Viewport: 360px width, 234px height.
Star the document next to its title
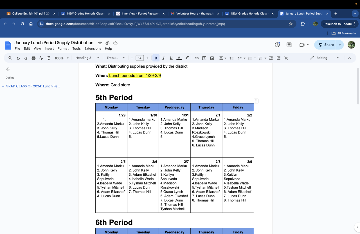click(x=100, y=43)
